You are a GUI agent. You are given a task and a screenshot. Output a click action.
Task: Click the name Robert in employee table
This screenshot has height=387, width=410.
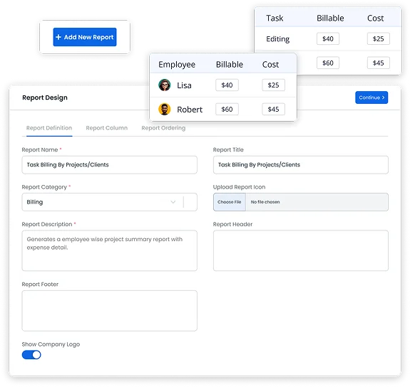190,110
